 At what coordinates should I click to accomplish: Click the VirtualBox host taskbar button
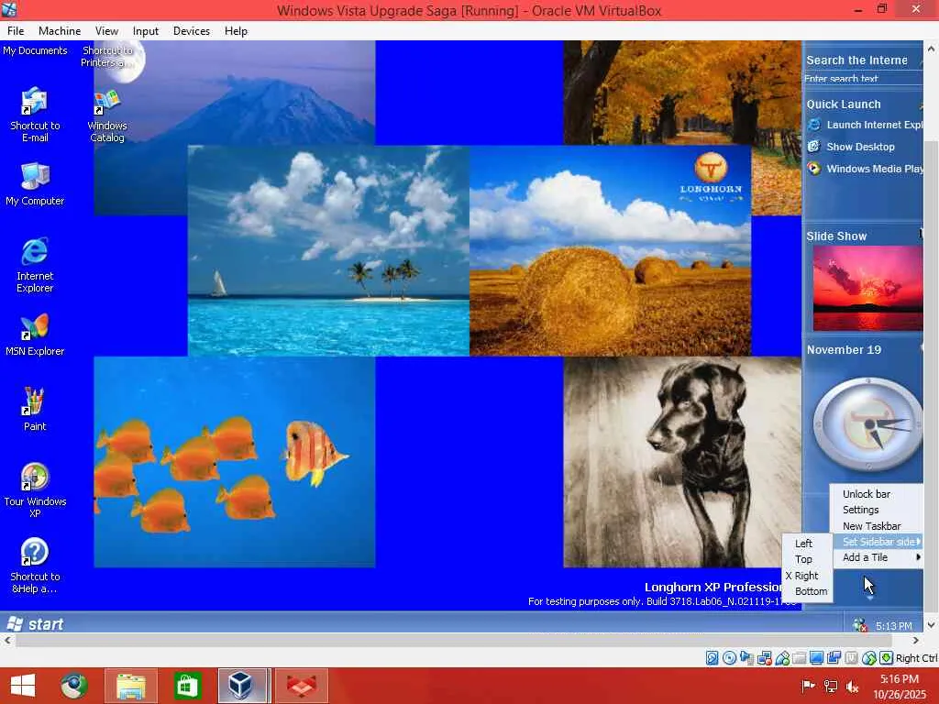pyautogui.click(x=241, y=686)
